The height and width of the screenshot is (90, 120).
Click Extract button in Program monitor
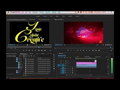(96, 50)
